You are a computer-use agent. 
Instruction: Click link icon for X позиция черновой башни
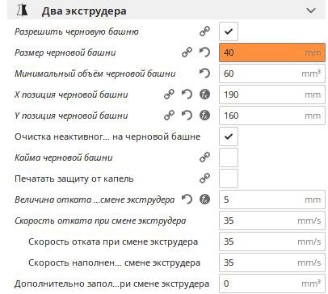pos(169,94)
